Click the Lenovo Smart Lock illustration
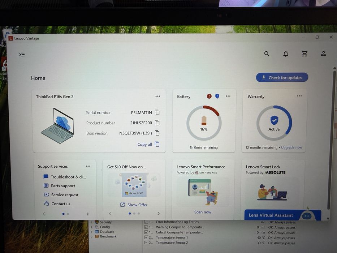Image resolution: width=337 pixels, height=253 pixels. 272,192
